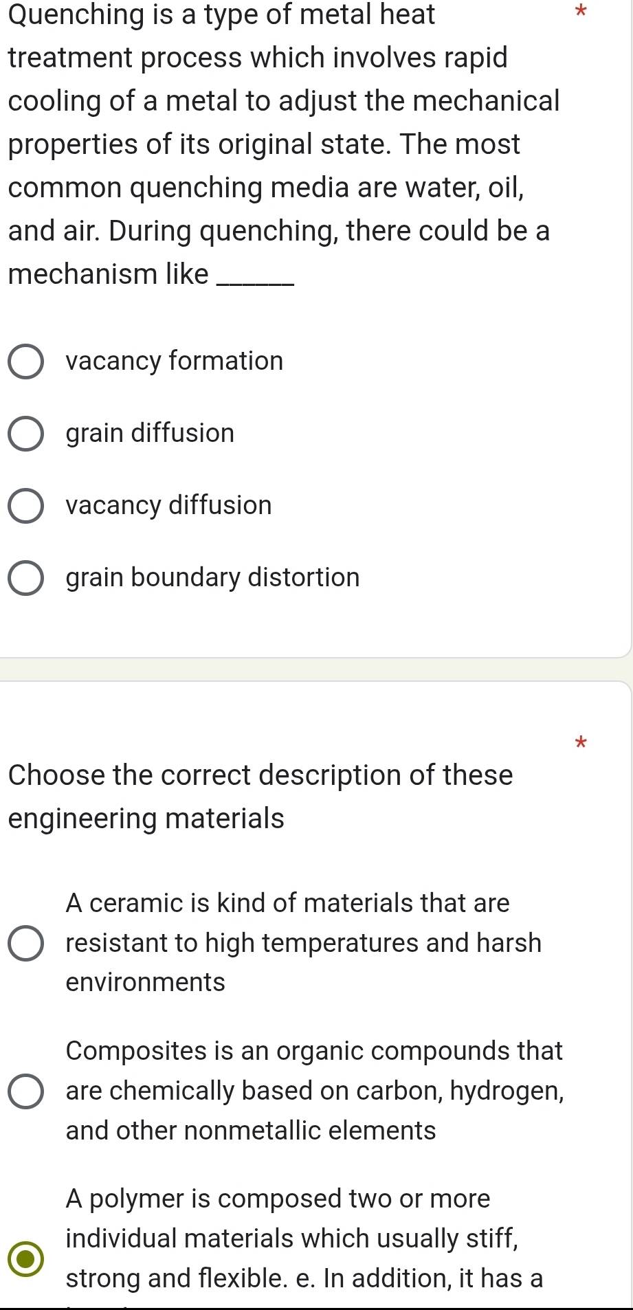Click the red asterisk above engineering materials question
The height and width of the screenshot is (1310, 633).
[581, 742]
